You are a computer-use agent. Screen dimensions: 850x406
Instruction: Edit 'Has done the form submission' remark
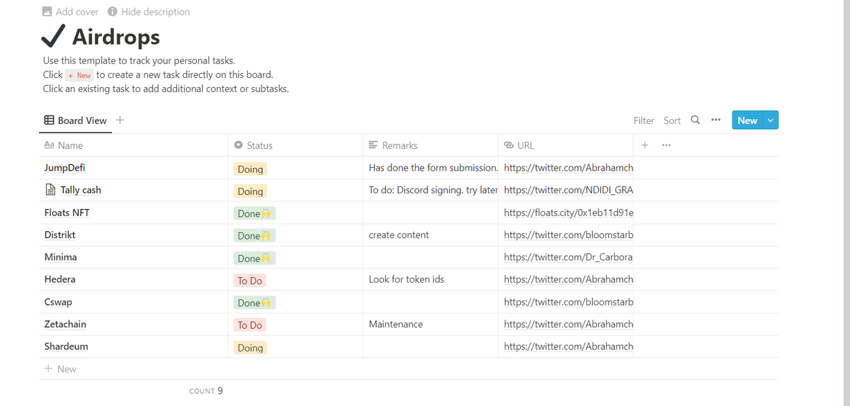[433, 168]
